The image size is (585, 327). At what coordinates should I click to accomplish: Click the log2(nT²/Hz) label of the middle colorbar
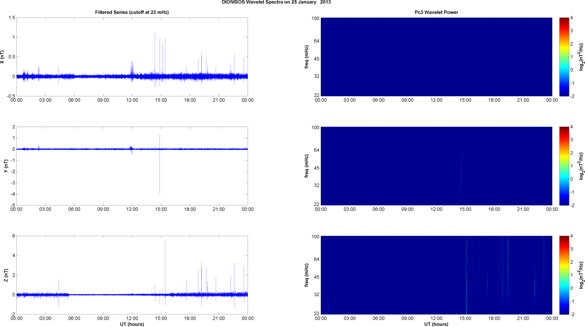point(582,166)
